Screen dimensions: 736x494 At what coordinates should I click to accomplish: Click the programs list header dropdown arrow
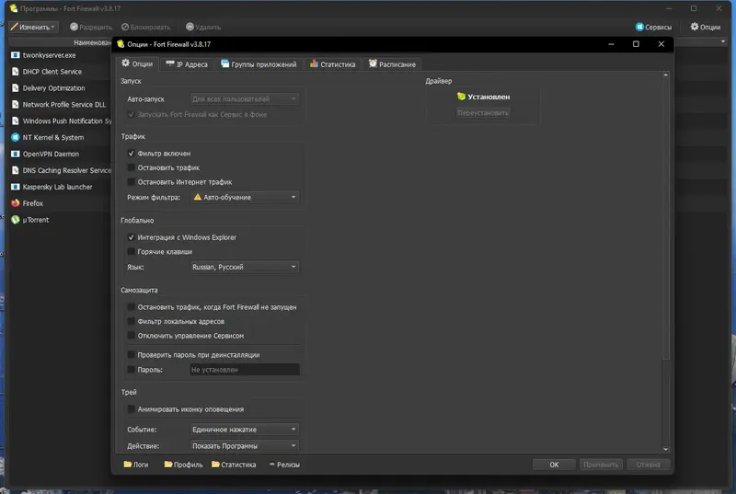(722, 41)
